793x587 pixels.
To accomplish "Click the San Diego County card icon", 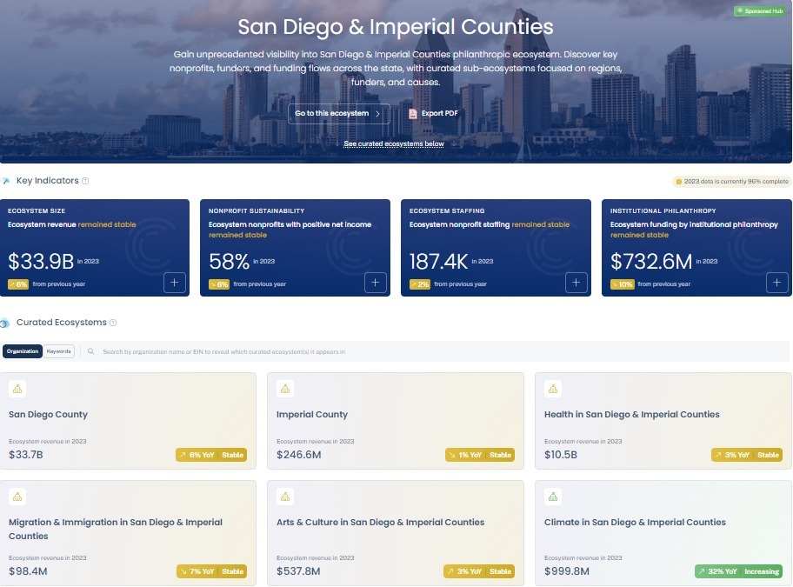I will click(18, 389).
